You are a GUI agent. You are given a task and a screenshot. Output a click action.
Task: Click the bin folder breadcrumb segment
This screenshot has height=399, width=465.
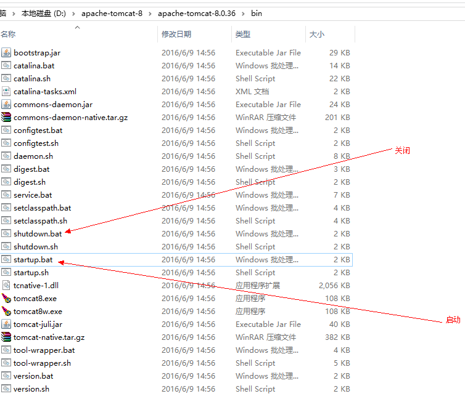tap(257, 14)
